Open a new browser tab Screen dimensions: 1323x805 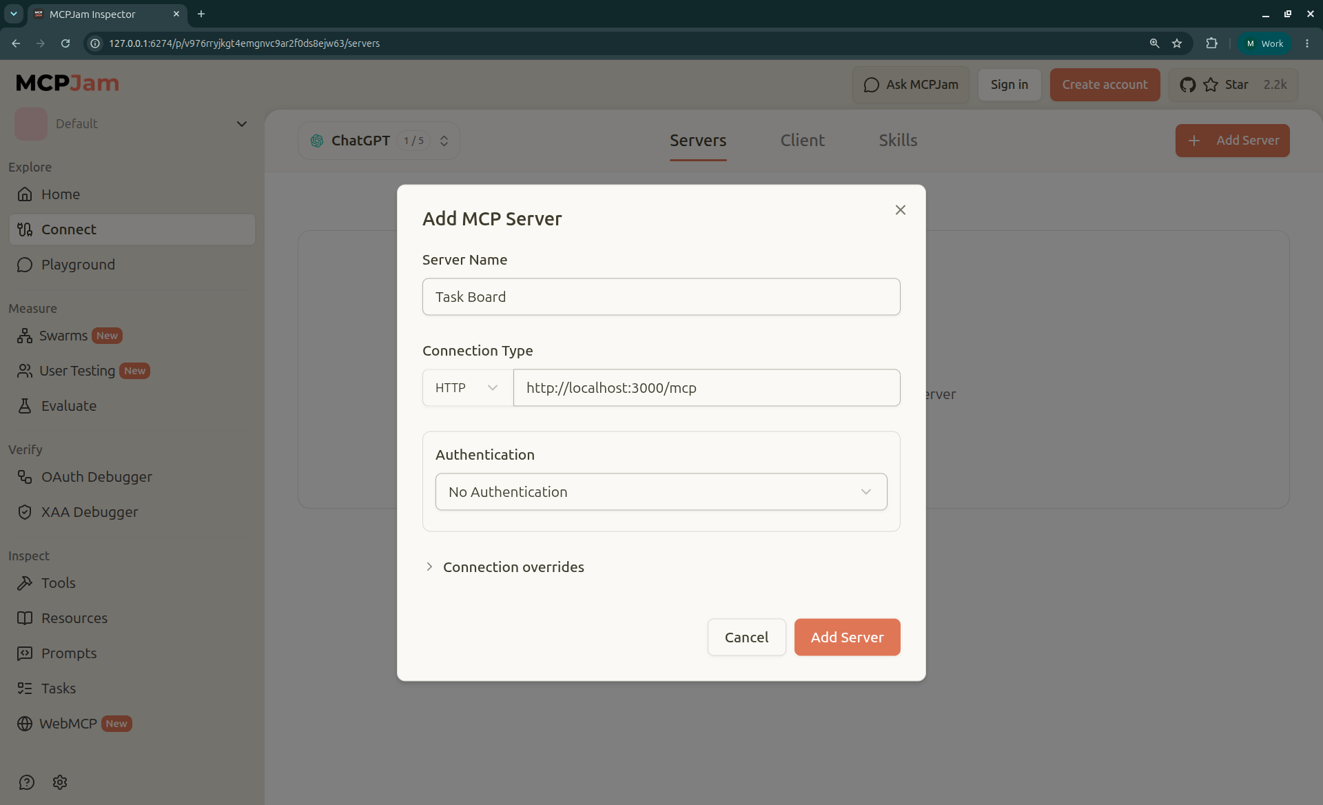pyautogui.click(x=201, y=14)
